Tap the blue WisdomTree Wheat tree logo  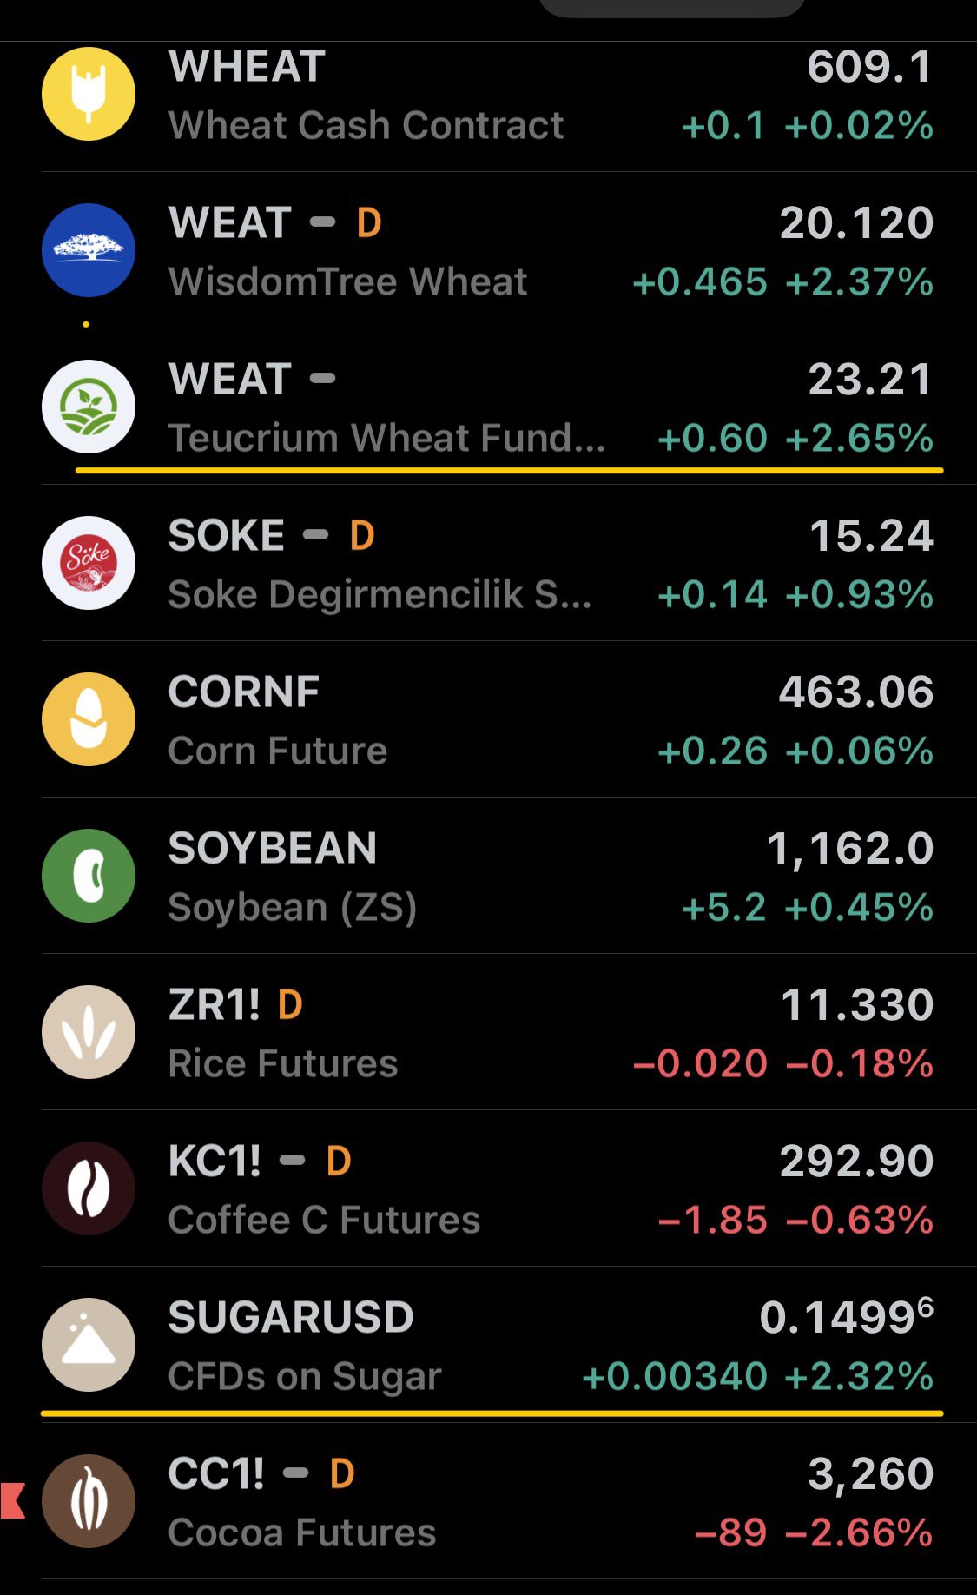(89, 250)
